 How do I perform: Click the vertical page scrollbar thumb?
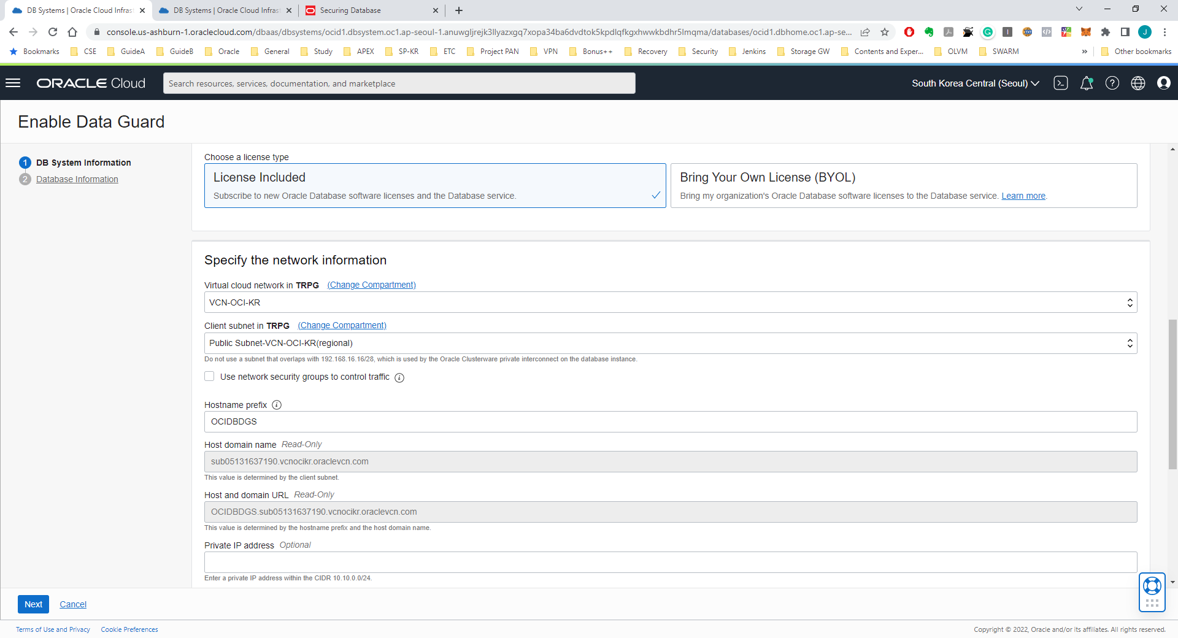pos(1172,394)
